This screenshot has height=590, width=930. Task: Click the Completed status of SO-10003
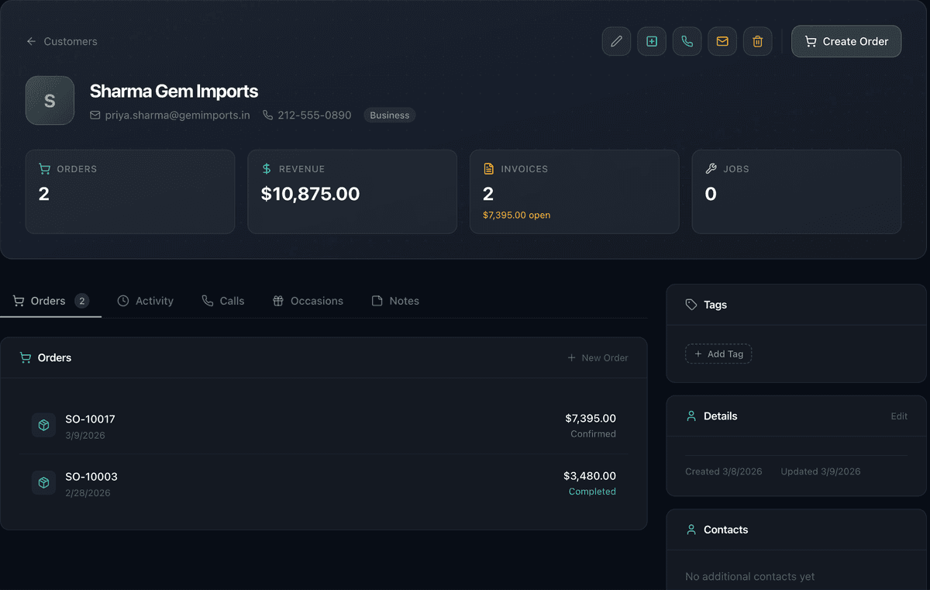click(592, 492)
